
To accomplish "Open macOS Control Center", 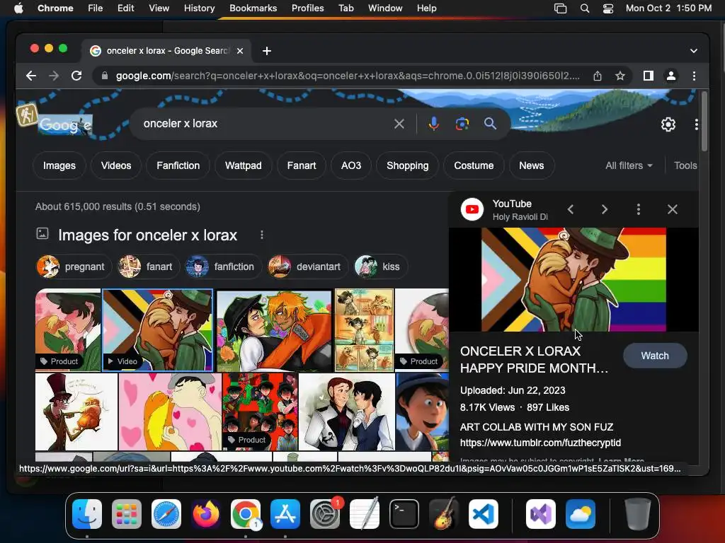I will point(608,8).
